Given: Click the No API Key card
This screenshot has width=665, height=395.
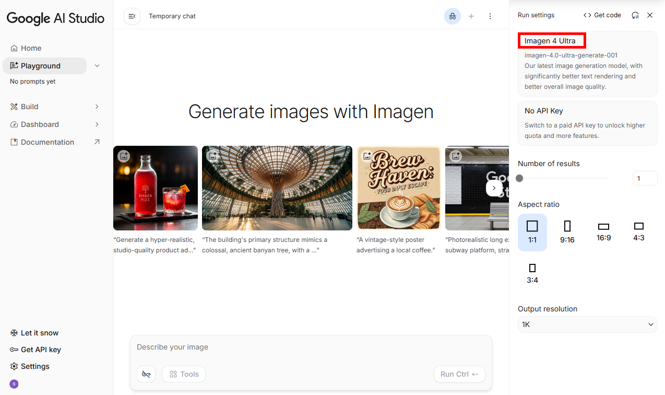Looking at the screenshot, I should pyautogui.click(x=588, y=123).
